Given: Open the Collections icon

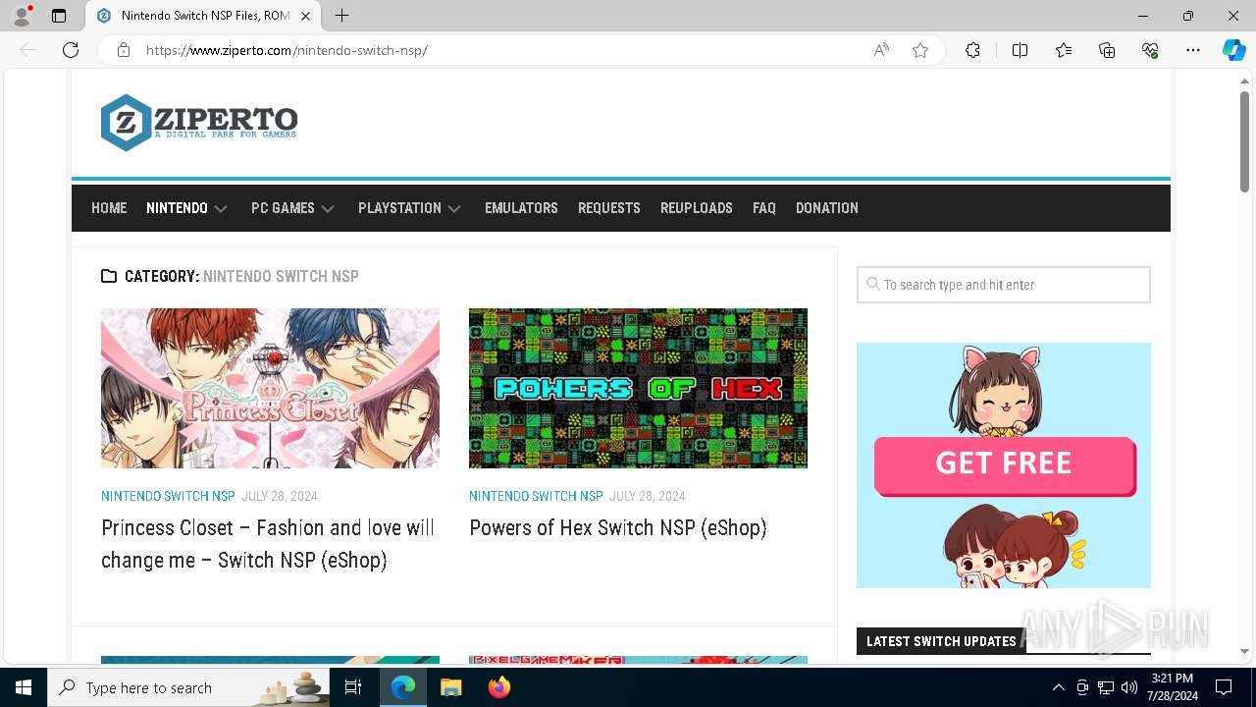Looking at the screenshot, I should pyautogui.click(x=1107, y=50).
